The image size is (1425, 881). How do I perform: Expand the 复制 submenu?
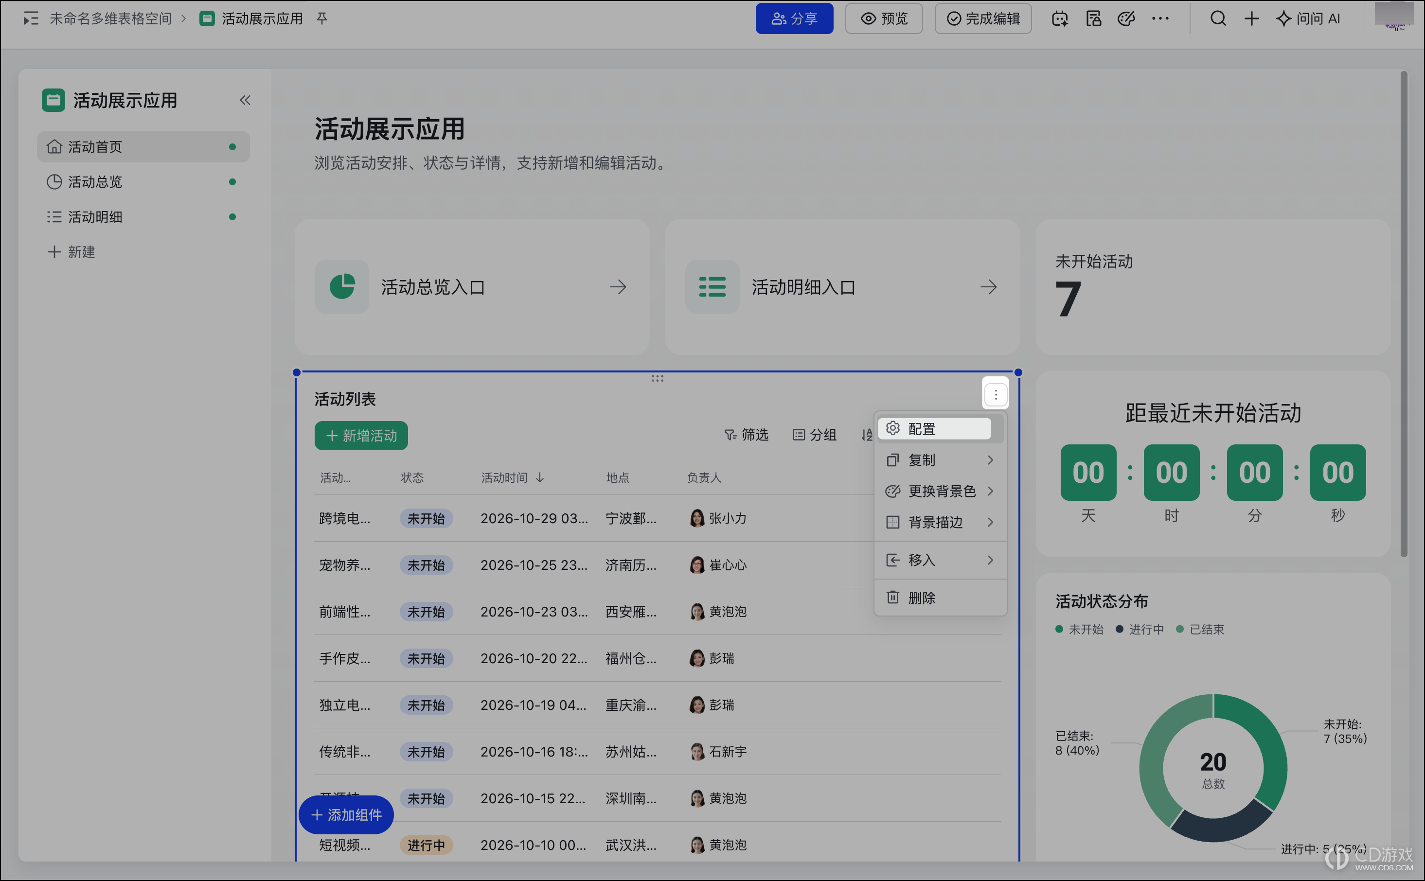click(940, 460)
